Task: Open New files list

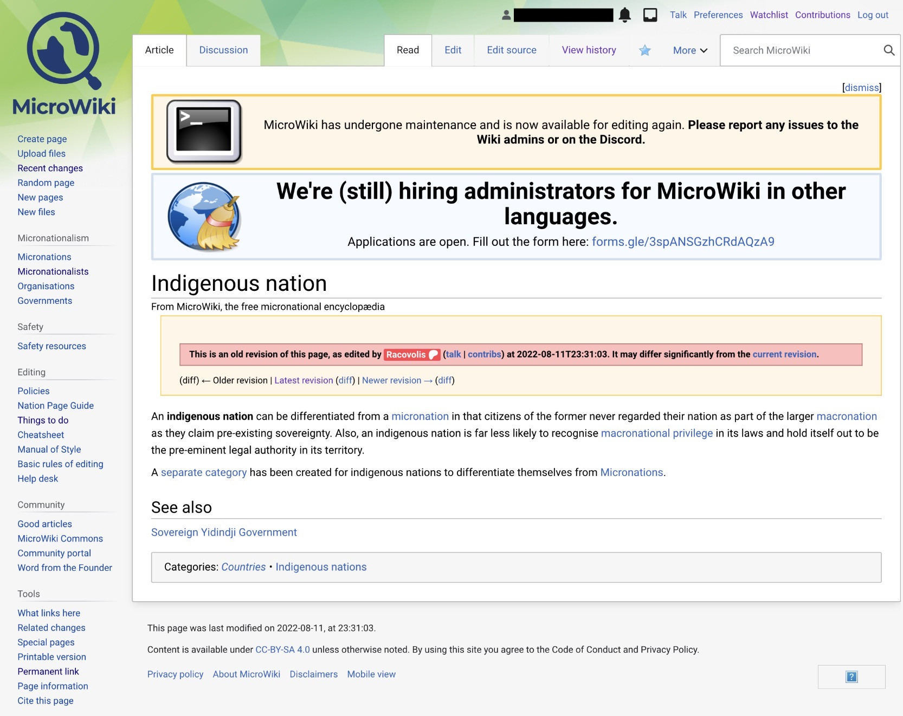Action: (36, 212)
